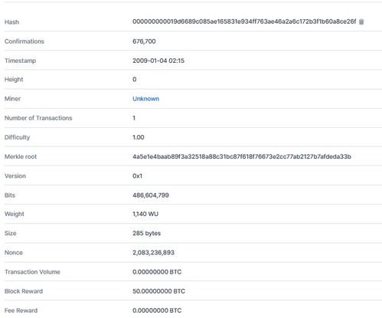Screen dimensions: 382x318
Task: Click the Transaction Volume label
Action: point(32,272)
